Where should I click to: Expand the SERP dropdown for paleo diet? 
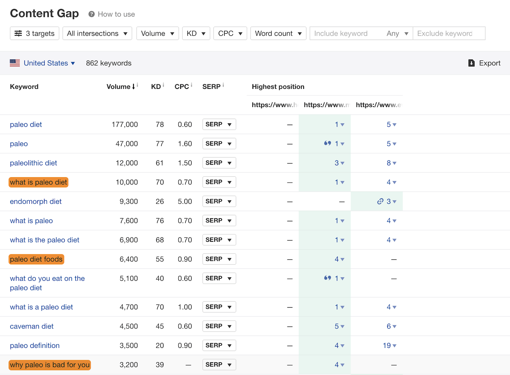click(x=219, y=124)
